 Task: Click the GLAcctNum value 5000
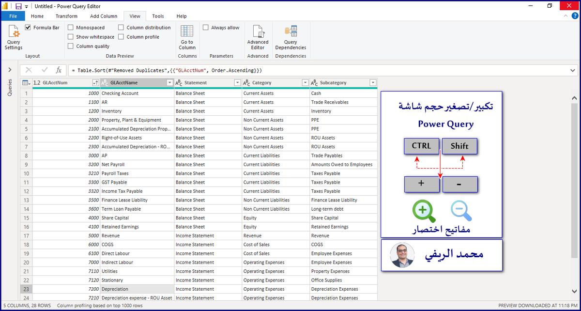coord(66,235)
